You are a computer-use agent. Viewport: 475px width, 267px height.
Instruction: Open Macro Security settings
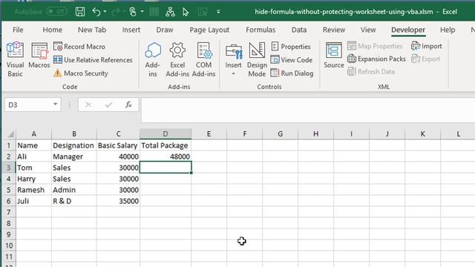click(x=81, y=73)
